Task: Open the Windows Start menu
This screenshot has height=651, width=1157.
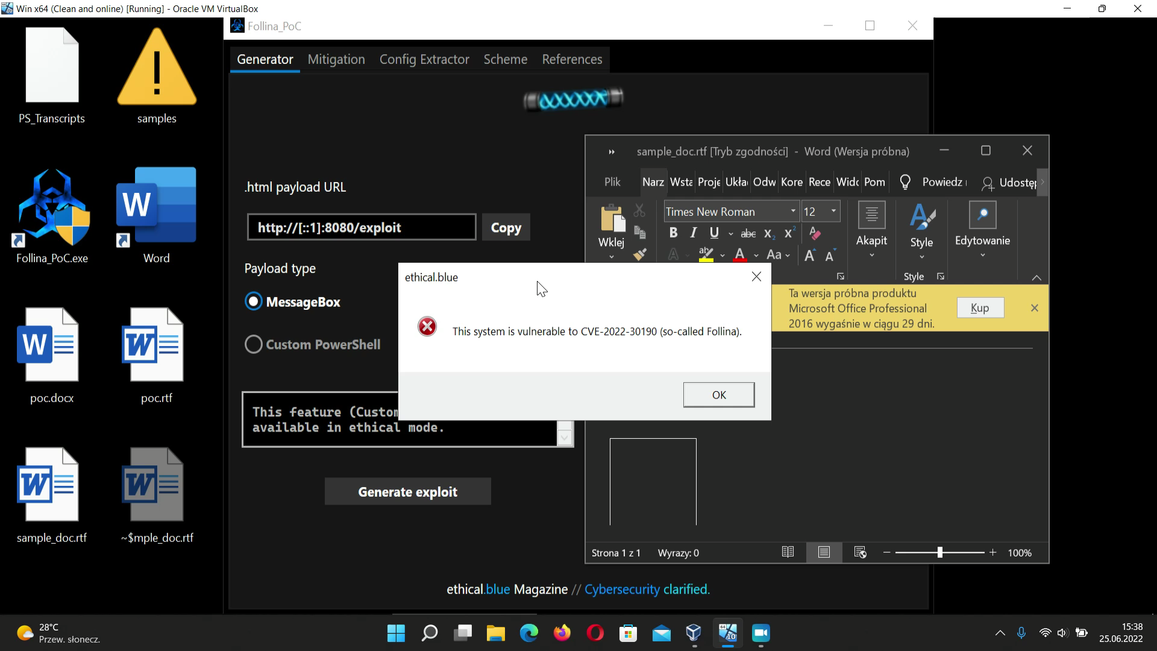Action: (396, 633)
